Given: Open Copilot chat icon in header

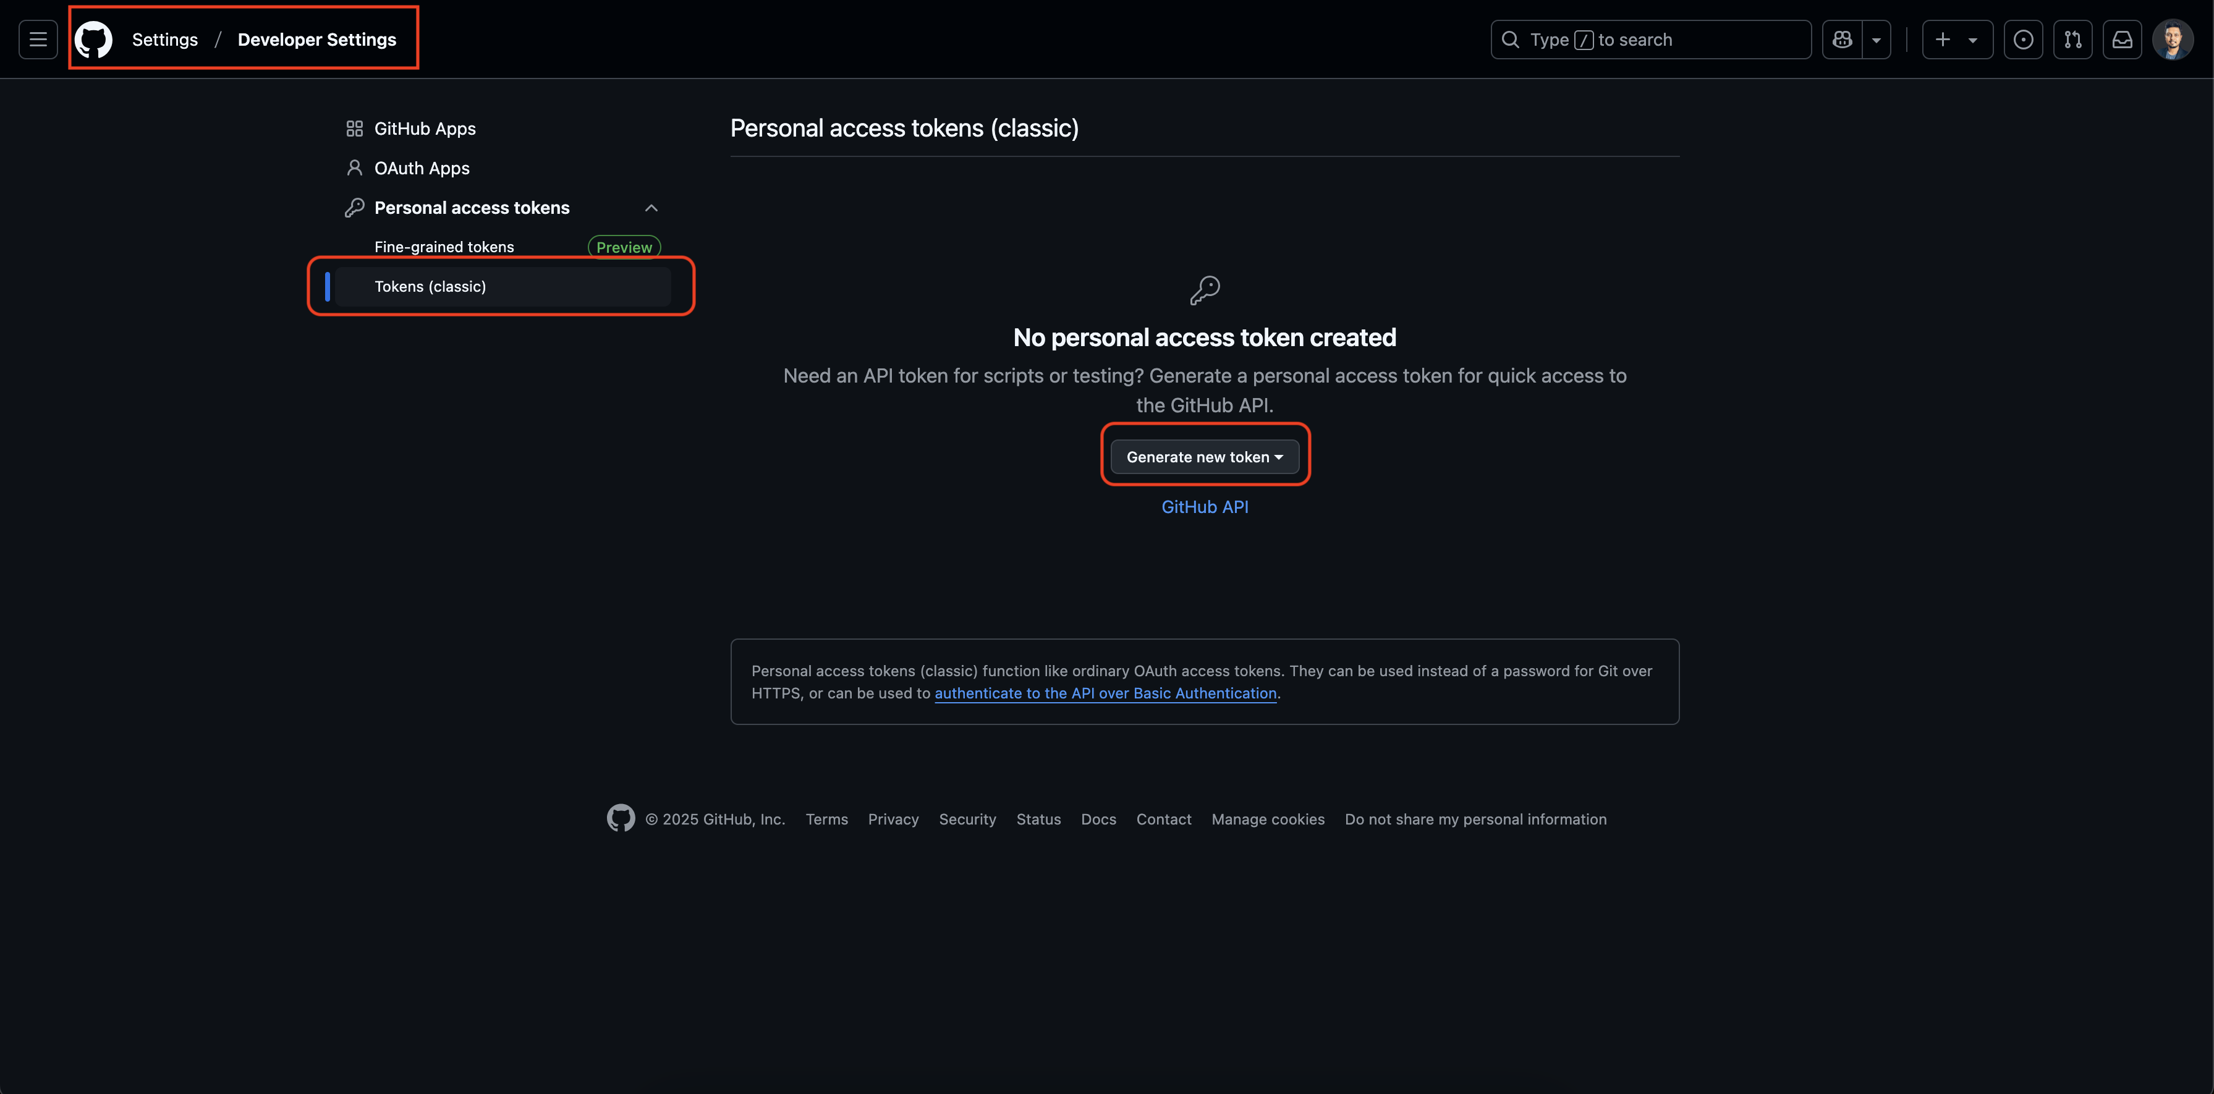Looking at the screenshot, I should click(x=1842, y=40).
